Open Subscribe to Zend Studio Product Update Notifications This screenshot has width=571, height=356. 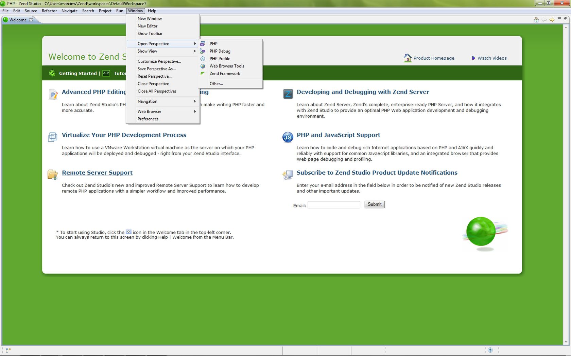(x=377, y=173)
